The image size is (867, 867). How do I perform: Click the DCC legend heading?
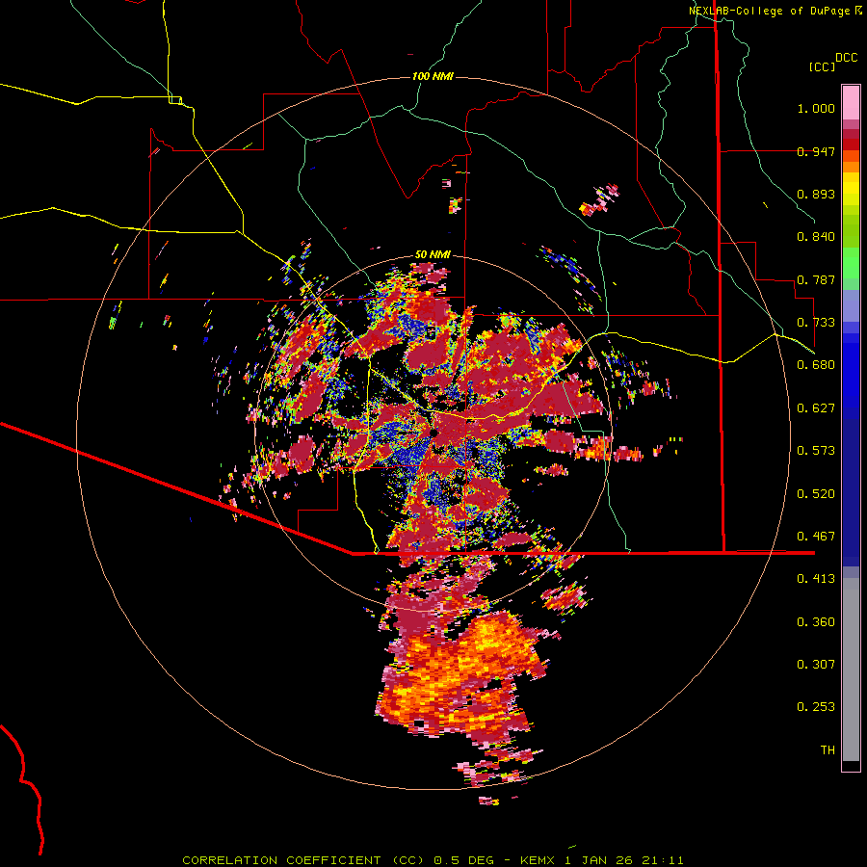tap(847, 58)
